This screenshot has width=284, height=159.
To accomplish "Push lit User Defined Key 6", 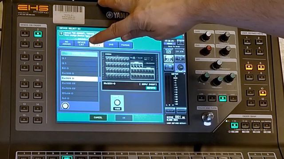I will click(x=261, y=67).
